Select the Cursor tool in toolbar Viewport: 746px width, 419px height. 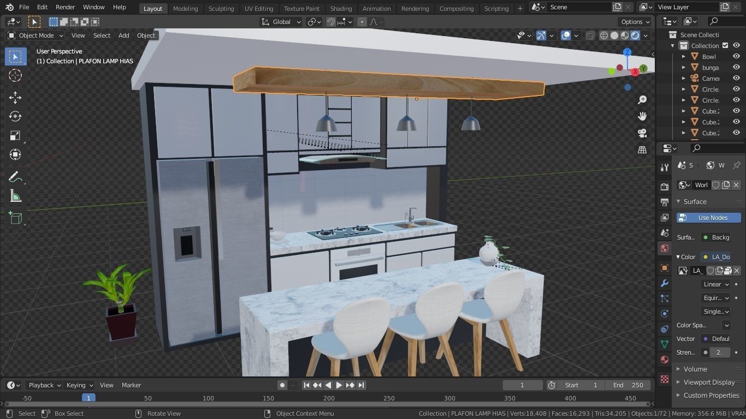[15, 75]
